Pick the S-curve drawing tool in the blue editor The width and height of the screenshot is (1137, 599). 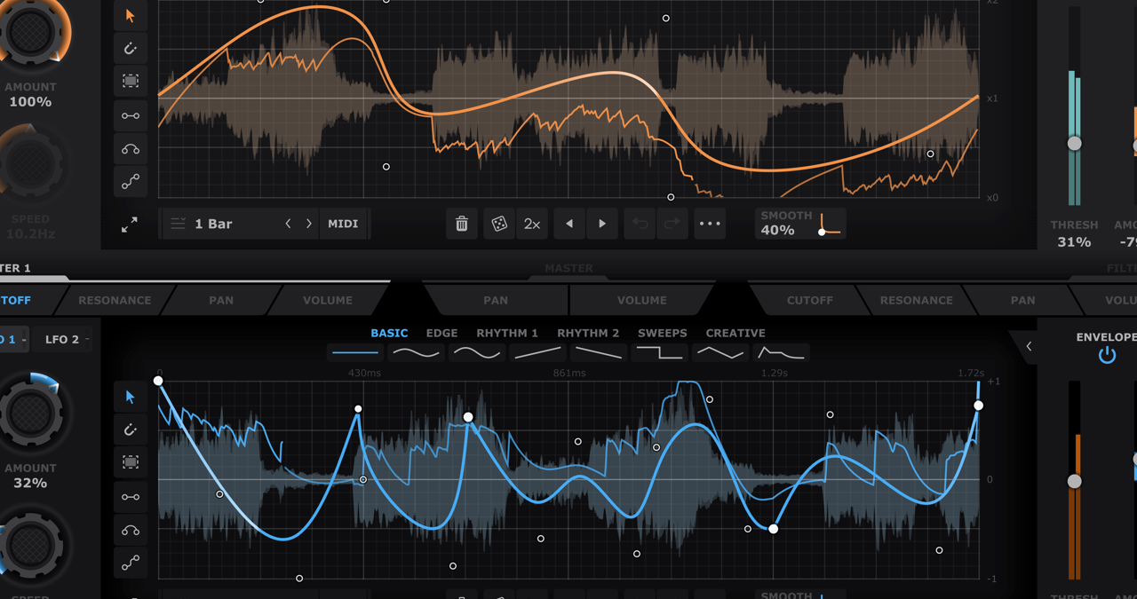[x=130, y=562]
